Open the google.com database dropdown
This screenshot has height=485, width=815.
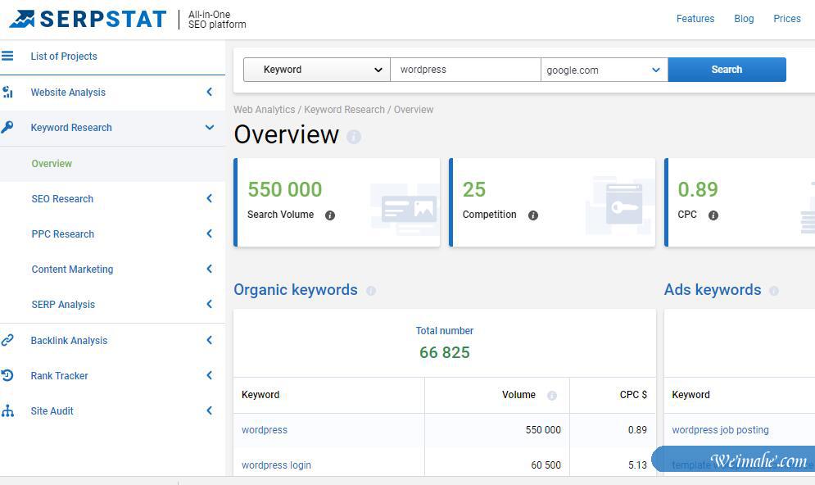(x=604, y=70)
